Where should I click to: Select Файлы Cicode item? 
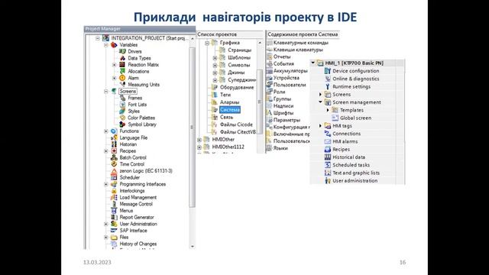pyautogui.click(x=236, y=125)
